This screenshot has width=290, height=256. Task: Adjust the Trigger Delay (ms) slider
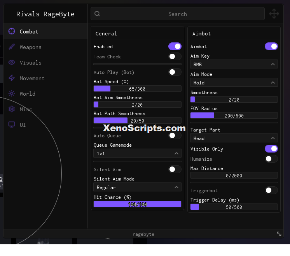pyautogui.click(x=234, y=207)
